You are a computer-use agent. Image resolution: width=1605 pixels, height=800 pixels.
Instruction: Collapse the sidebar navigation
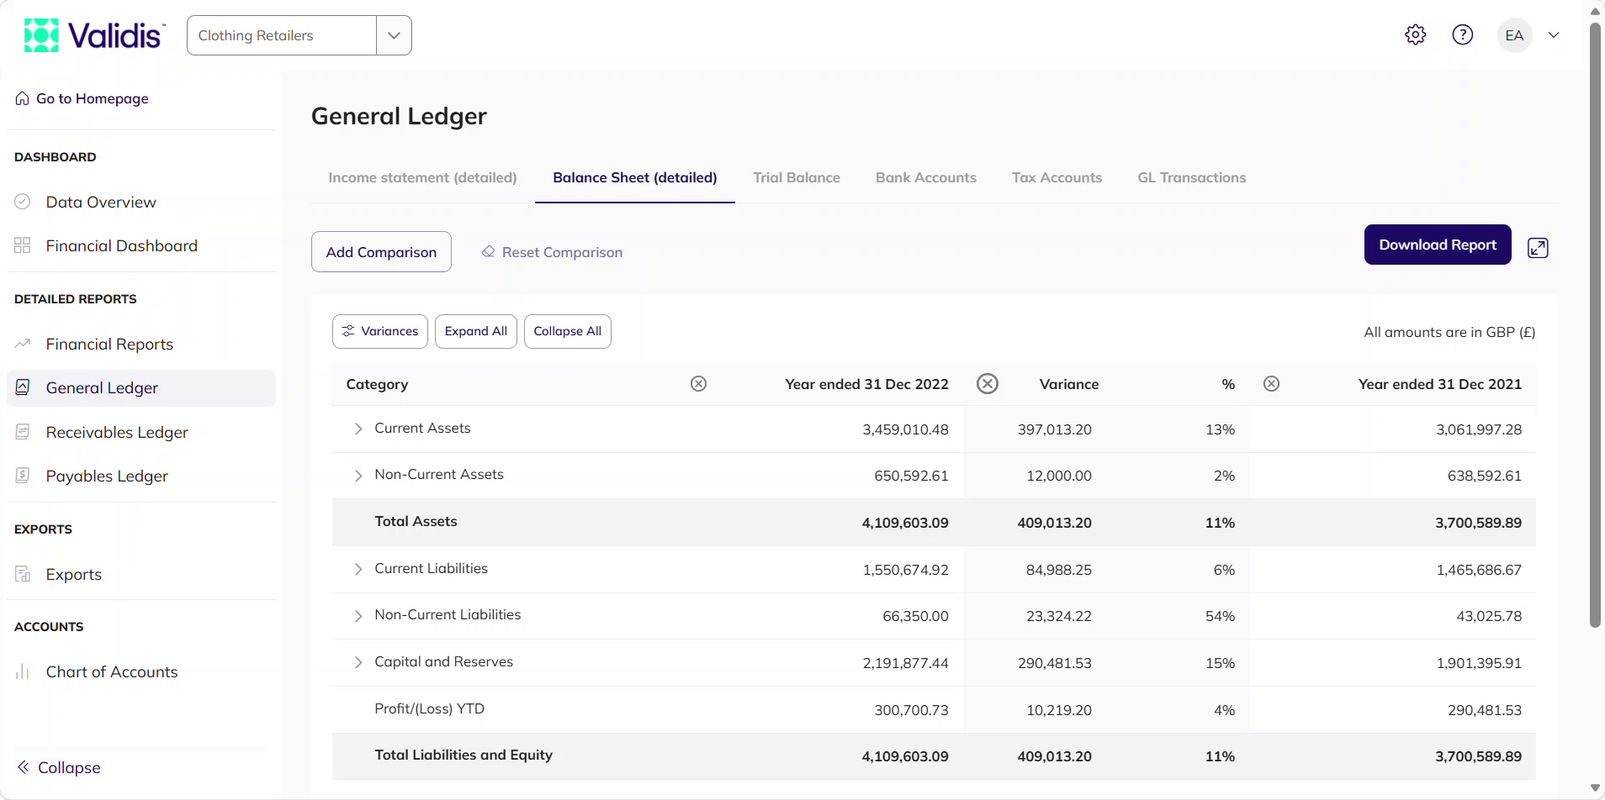59,767
